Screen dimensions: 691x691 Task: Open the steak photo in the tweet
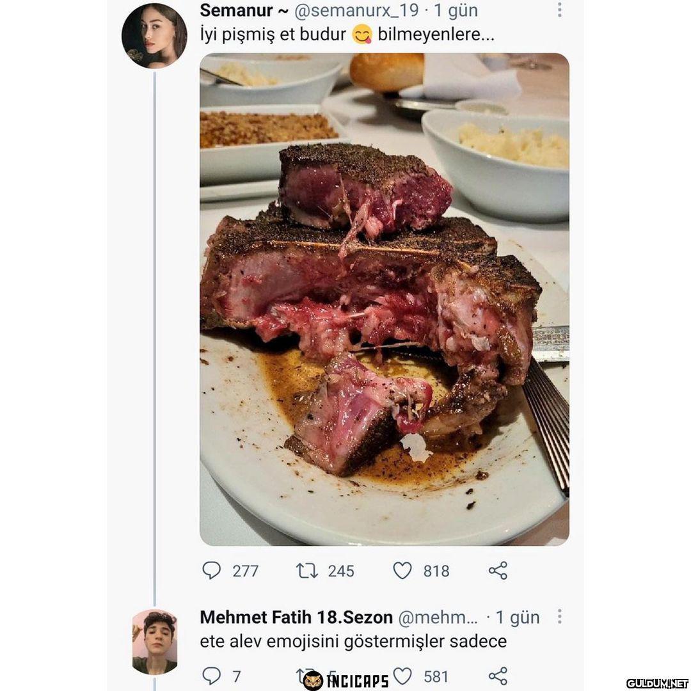[384, 299]
